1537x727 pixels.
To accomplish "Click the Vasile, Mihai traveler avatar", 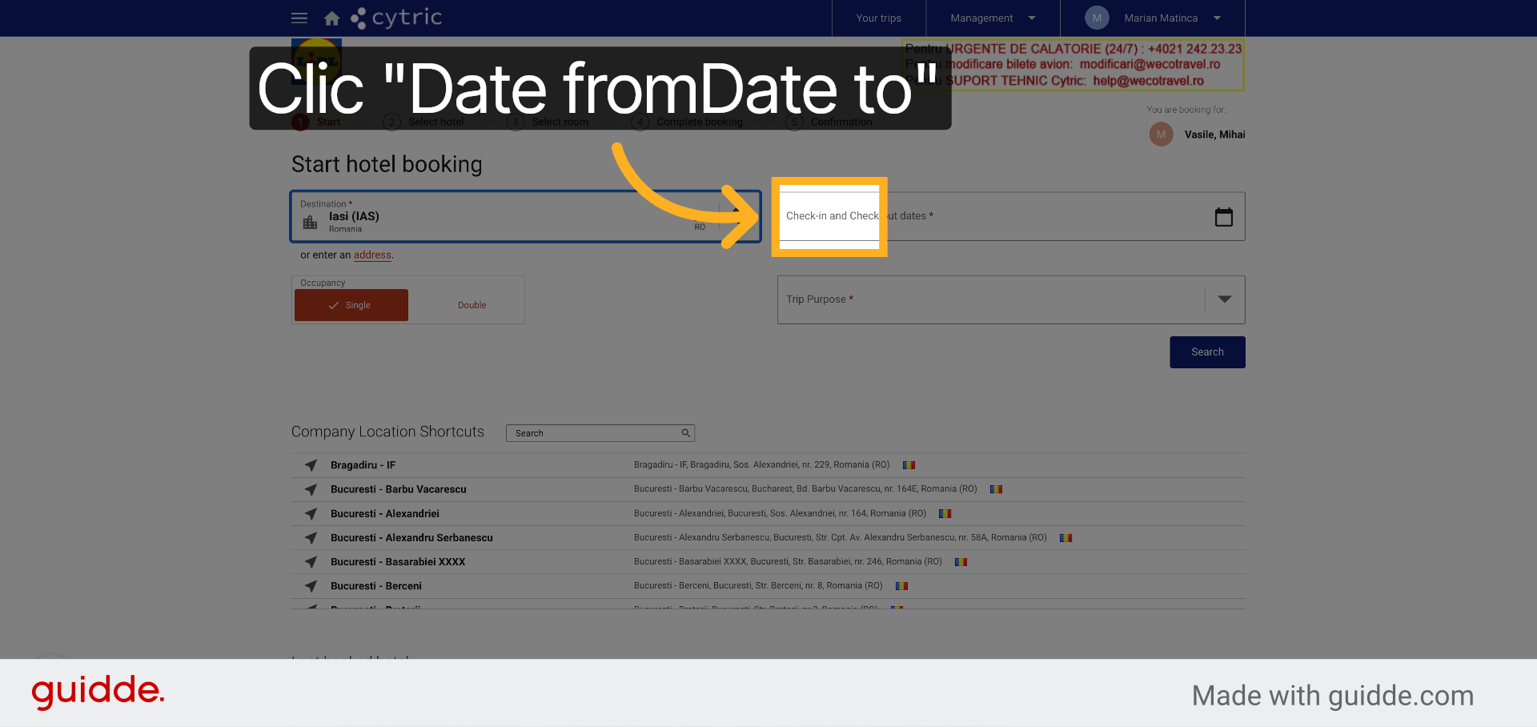I will coord(1161,135).
